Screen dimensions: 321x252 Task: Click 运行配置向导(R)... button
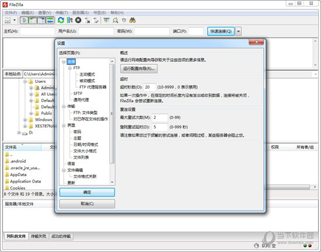tap(139, 68)
